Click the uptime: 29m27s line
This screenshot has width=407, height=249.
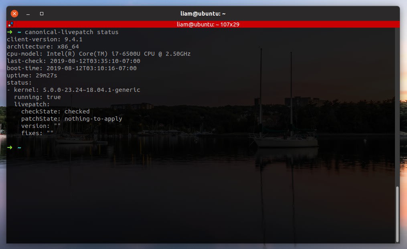pos(32,75)
